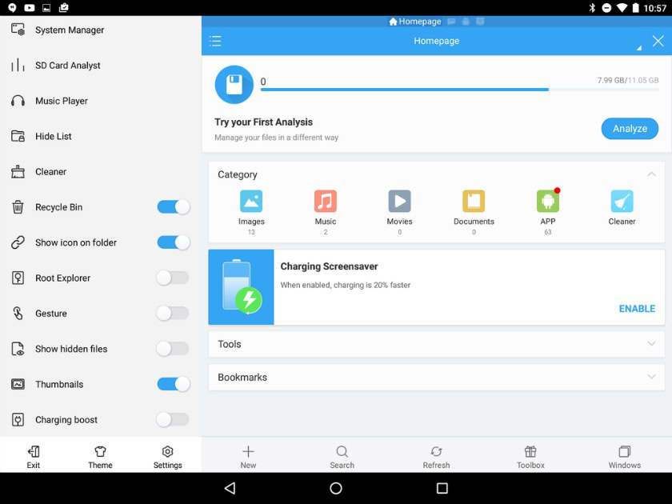Open the Documents category icon
The height and width of the screenshot is (504, 672).
pyautogui.click(x=474, y=201)
